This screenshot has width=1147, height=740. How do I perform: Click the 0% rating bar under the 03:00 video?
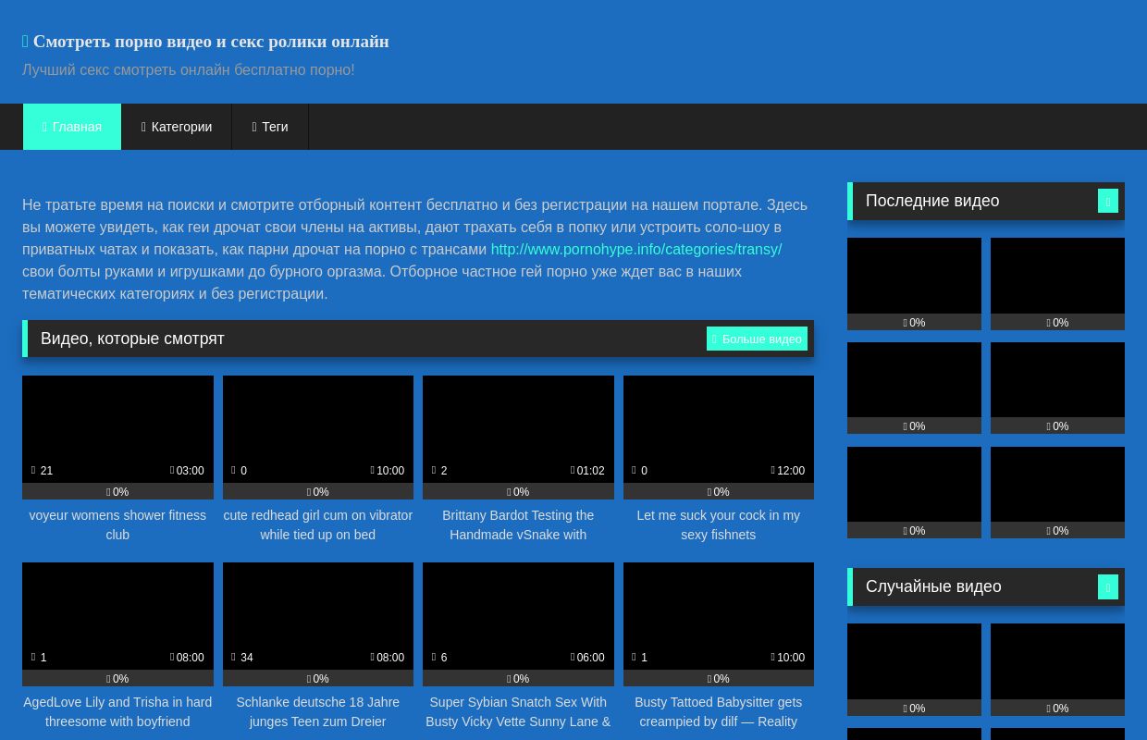tap(117, 492)
